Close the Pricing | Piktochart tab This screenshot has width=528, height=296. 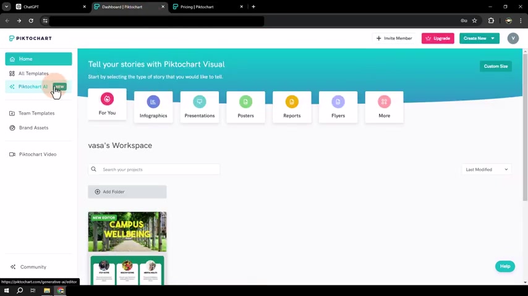(241, 7)
